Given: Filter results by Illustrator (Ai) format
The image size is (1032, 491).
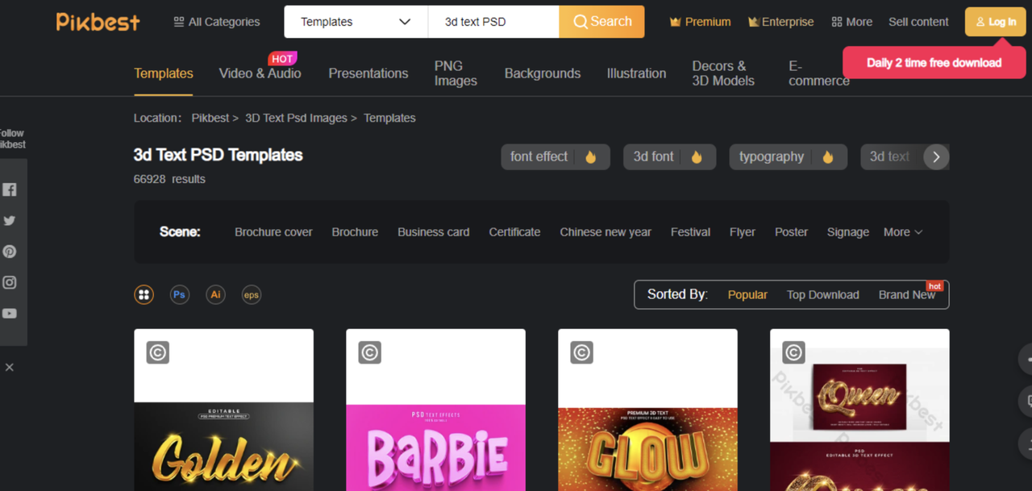Looking at the screenshot, I should [215, 294].
